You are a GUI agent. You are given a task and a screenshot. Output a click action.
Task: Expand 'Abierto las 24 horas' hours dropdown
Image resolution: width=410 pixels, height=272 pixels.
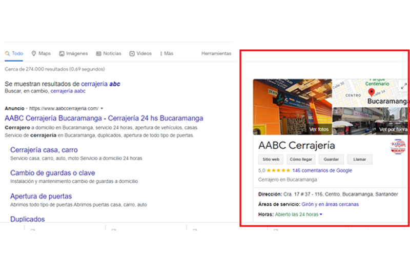298,215
